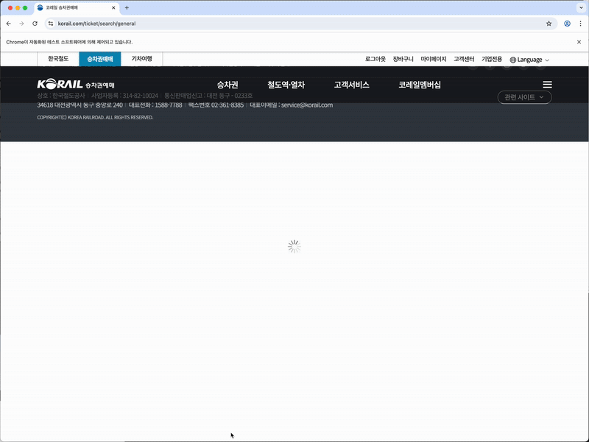Screen dimensions: 589x442
Task: Reload the page with the refresh icon
Action: [x=35, y=24]
